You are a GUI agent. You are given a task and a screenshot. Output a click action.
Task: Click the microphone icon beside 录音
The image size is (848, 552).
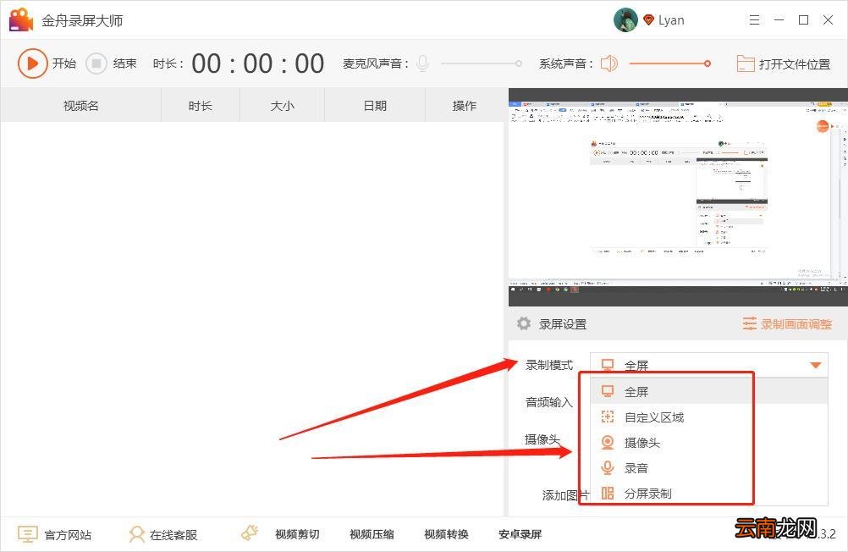point(608,467)
